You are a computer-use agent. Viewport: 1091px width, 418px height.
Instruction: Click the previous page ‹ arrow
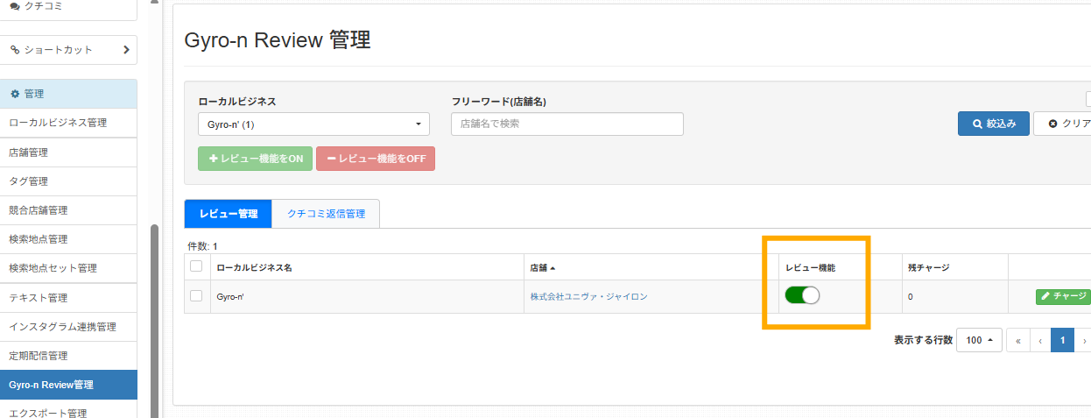[1040, 340]
